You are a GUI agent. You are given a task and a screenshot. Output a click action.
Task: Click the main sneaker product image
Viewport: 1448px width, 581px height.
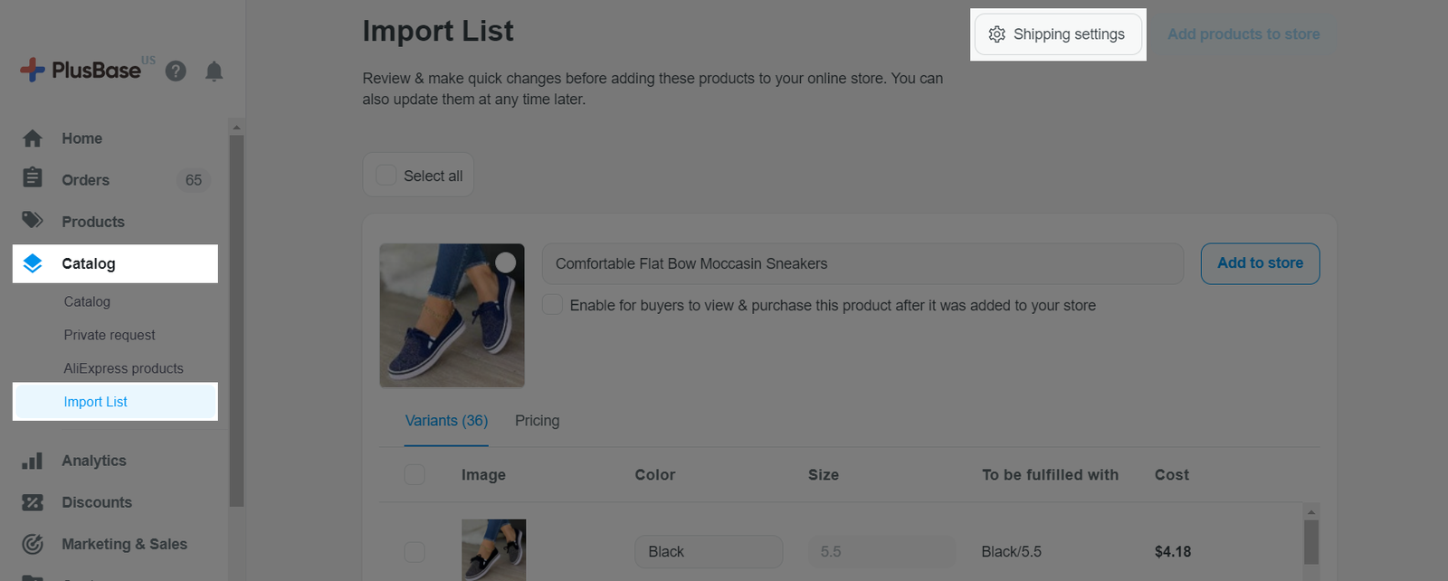452,315
